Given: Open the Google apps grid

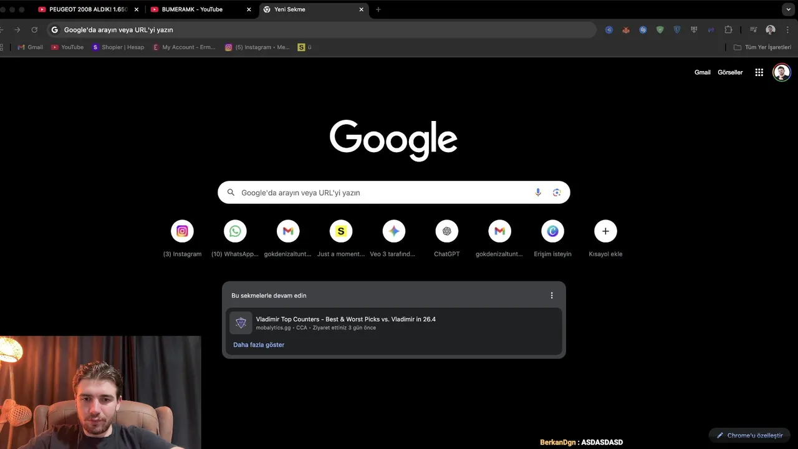Looking at the screenshot, I should tap(759, 72).
